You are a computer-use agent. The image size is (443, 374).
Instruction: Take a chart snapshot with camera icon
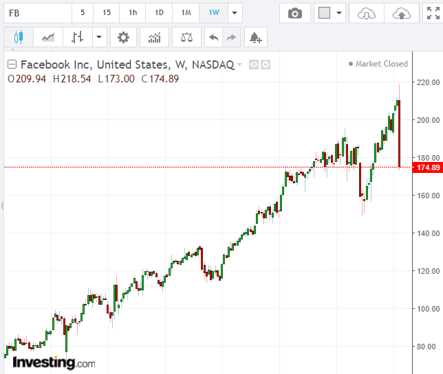pos(294,13)
